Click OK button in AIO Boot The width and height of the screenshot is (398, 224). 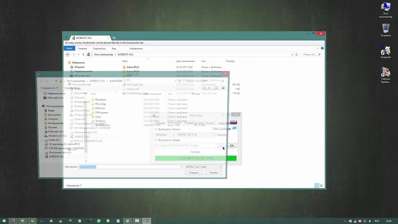pos(232,146)
